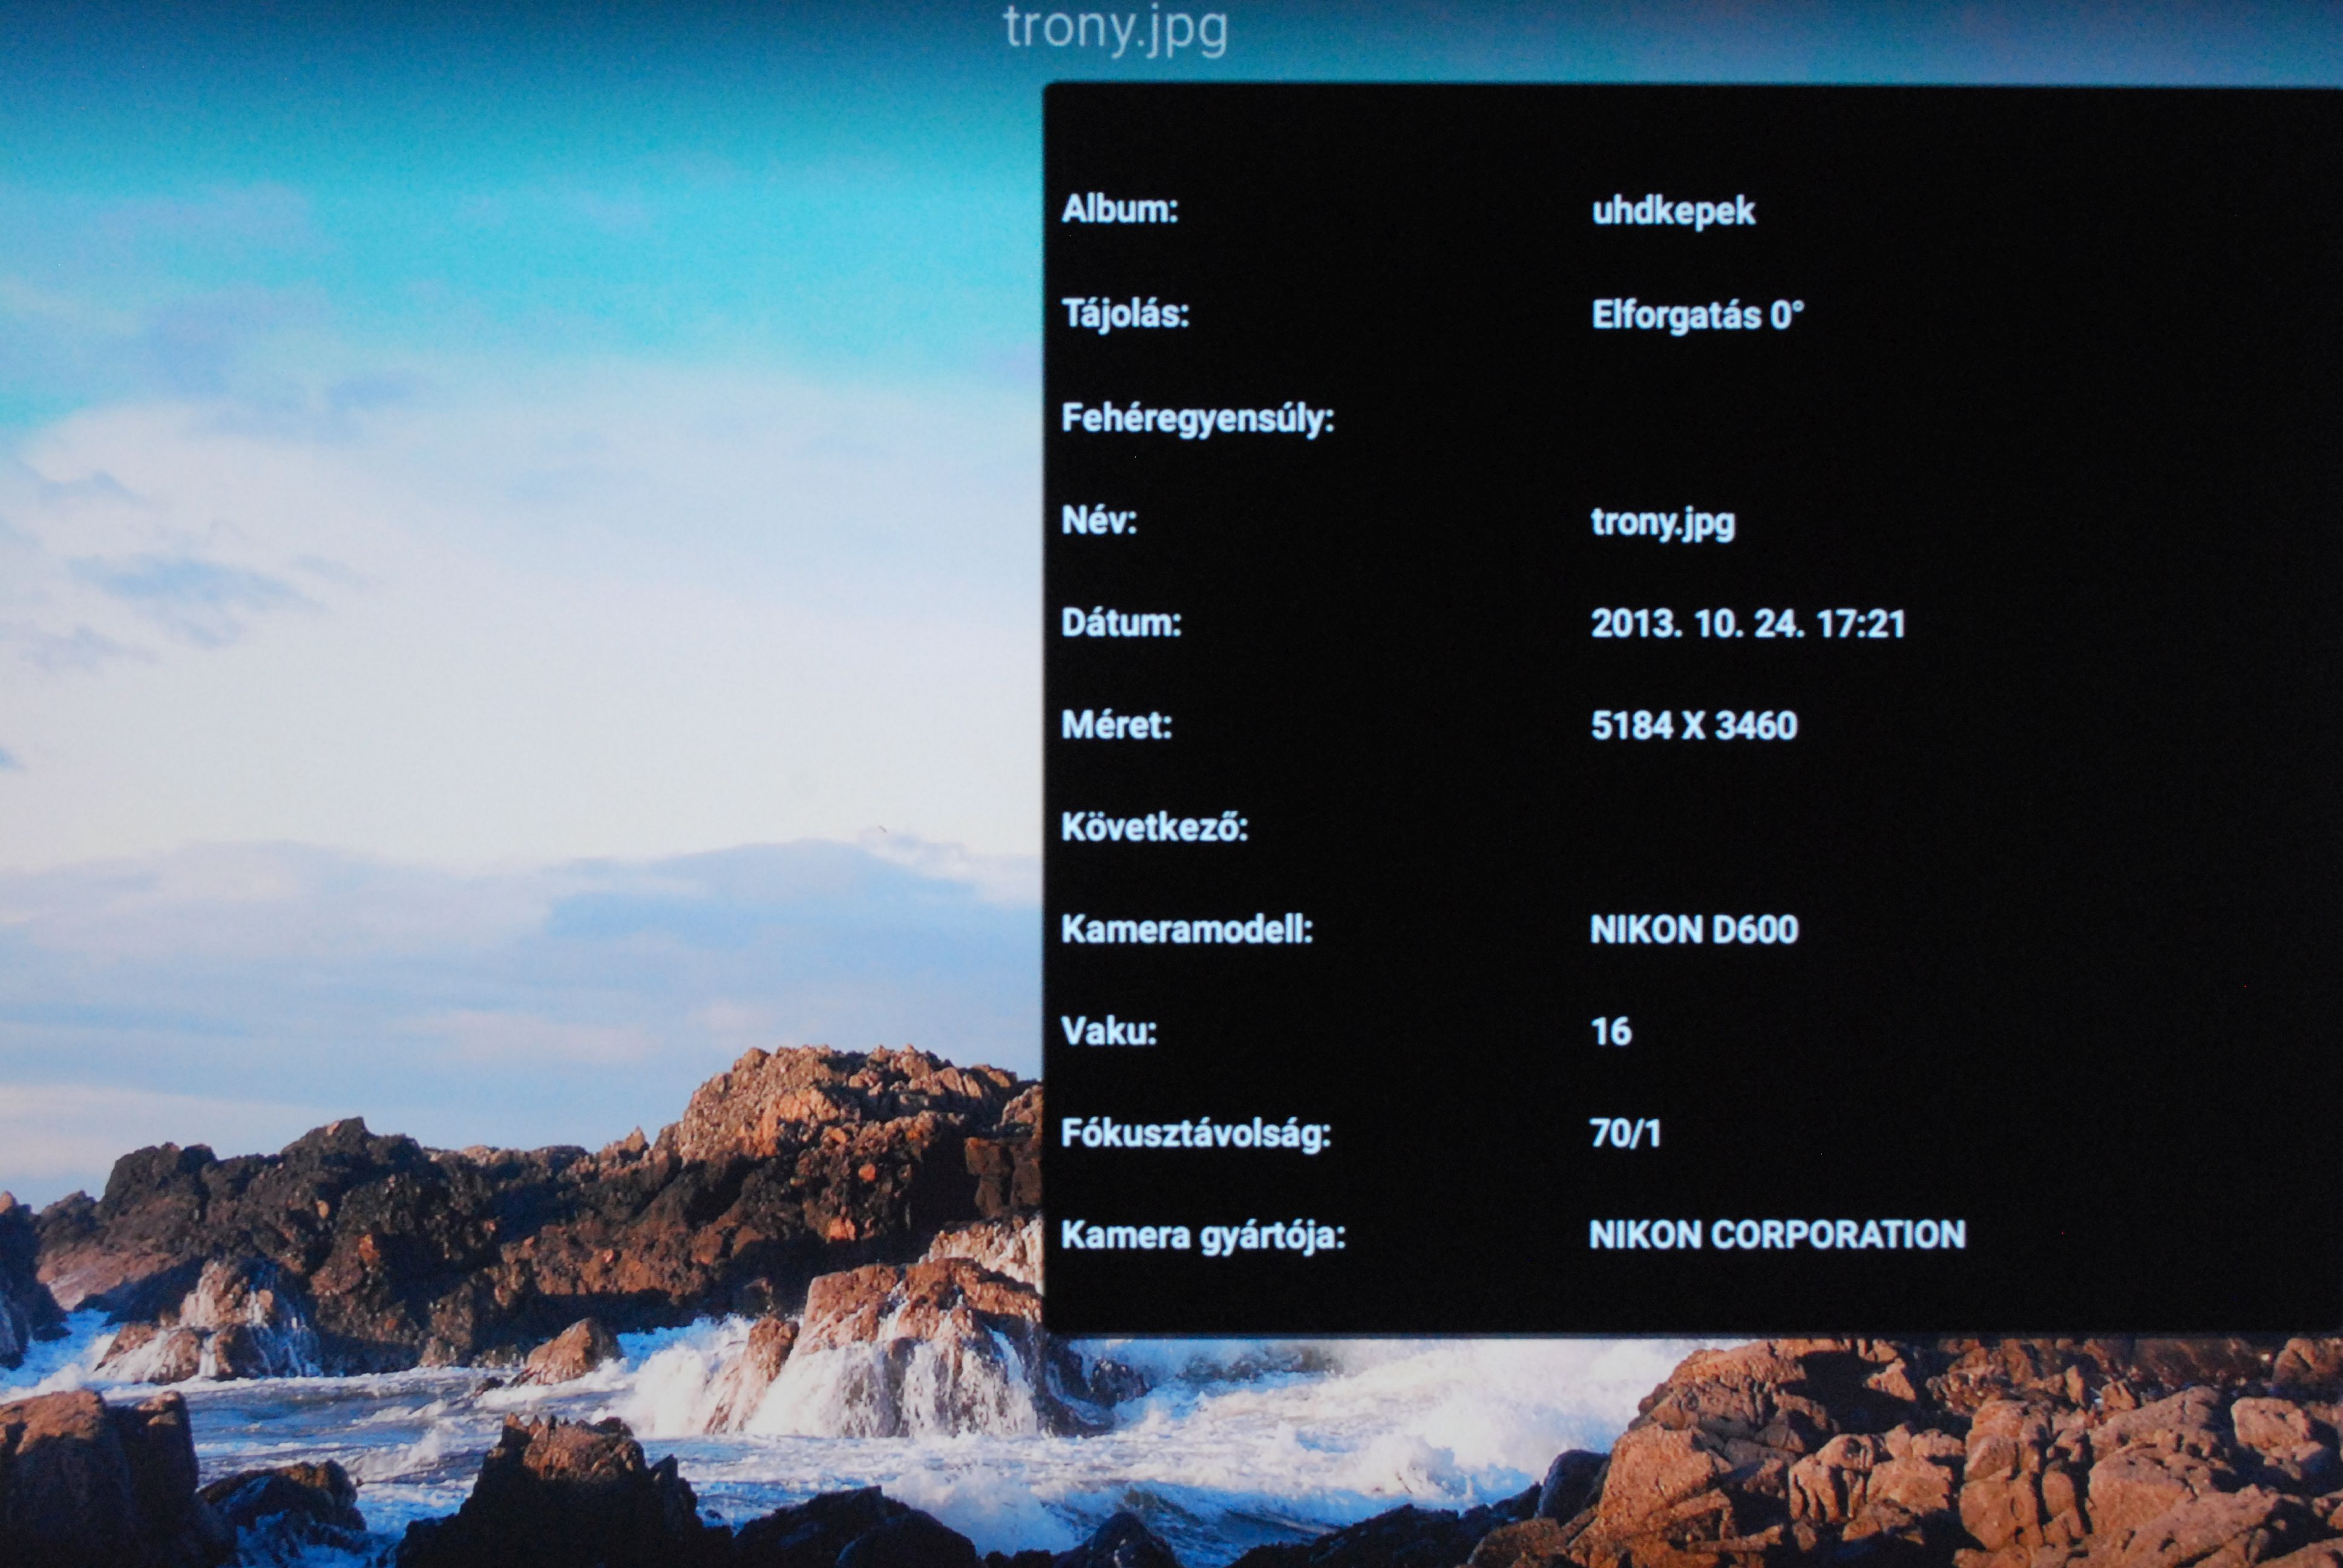This screenshot has width=2343, height=1568.
Task: Click the rocky coastline photo background
Action: tap(500, 1300)
